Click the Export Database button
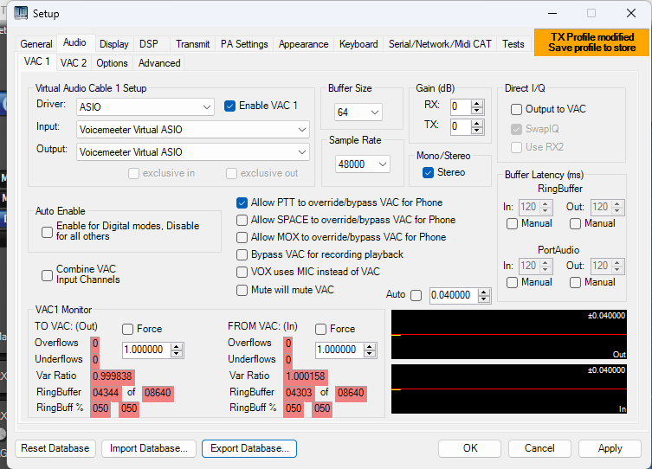The width and height of the screenshot is (652, 469). point(249,448)
